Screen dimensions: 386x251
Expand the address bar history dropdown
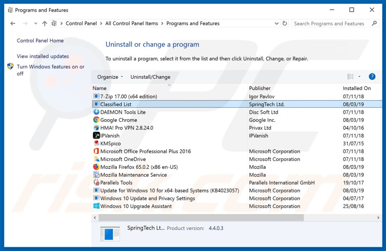(x=277, y=23)
